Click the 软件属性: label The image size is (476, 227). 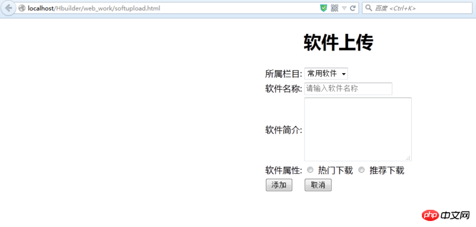click(284, 171)
